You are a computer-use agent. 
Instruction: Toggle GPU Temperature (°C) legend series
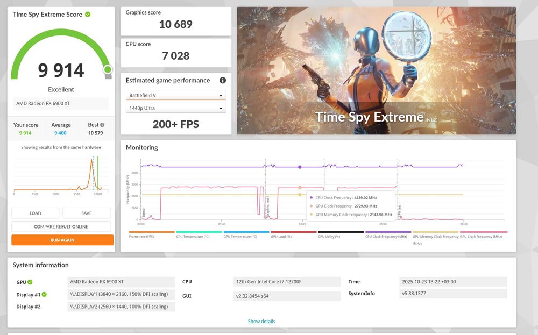click(x=246, y=234)
